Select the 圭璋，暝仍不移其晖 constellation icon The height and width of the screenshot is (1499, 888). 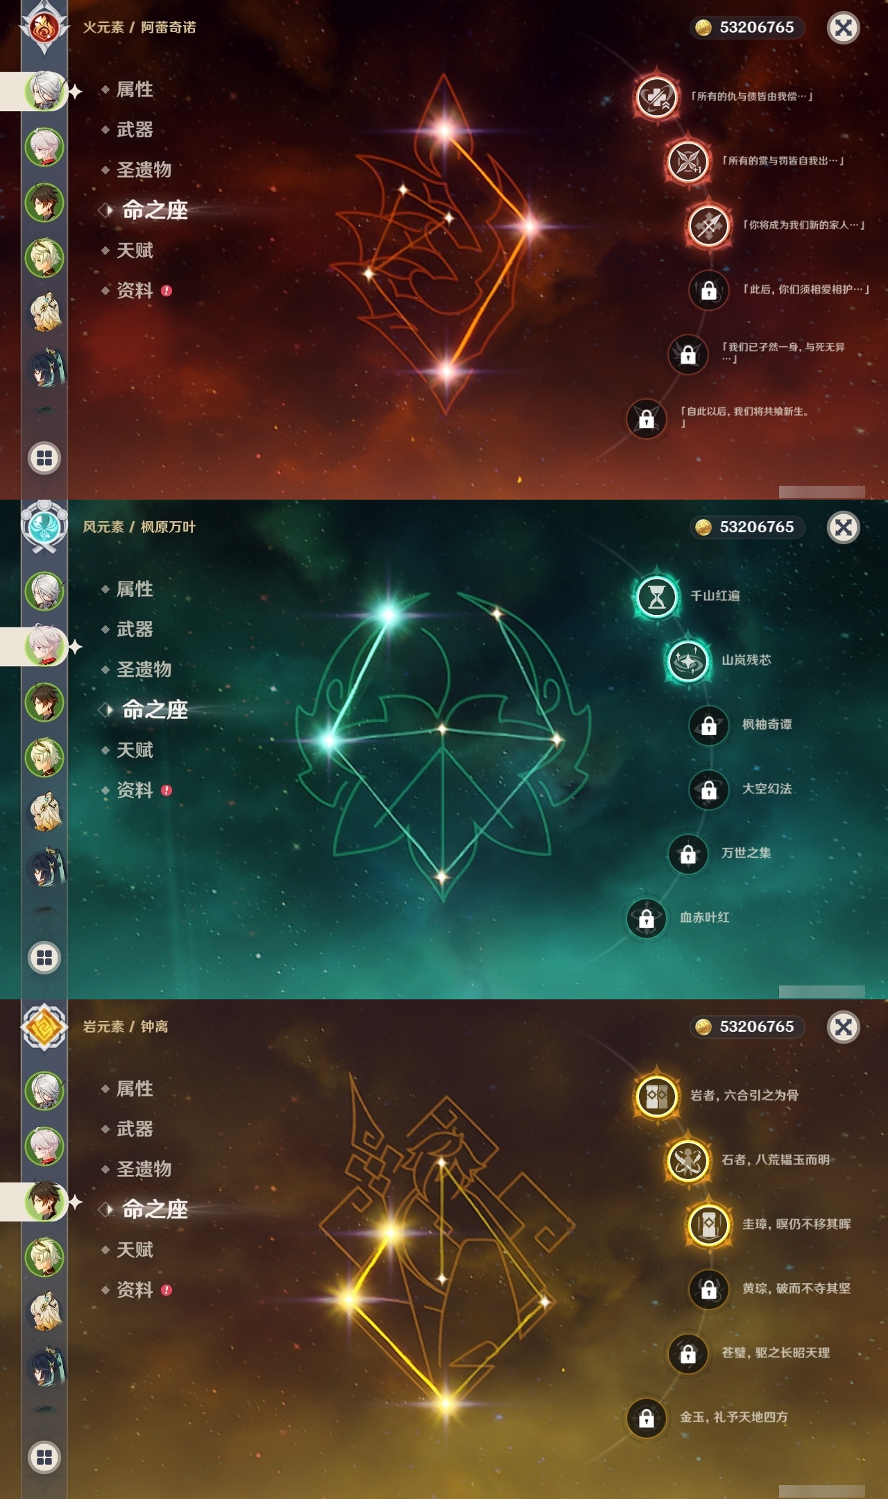[x=708, y=1225]
